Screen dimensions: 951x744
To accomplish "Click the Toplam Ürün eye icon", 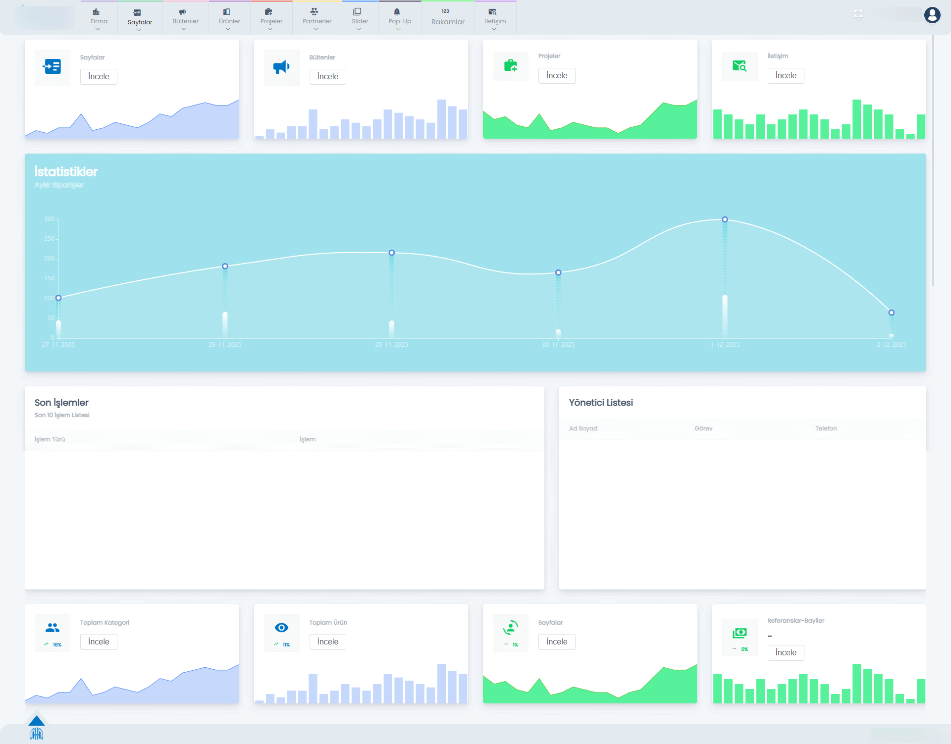I will pyautogui.click(x=281, y=628).
